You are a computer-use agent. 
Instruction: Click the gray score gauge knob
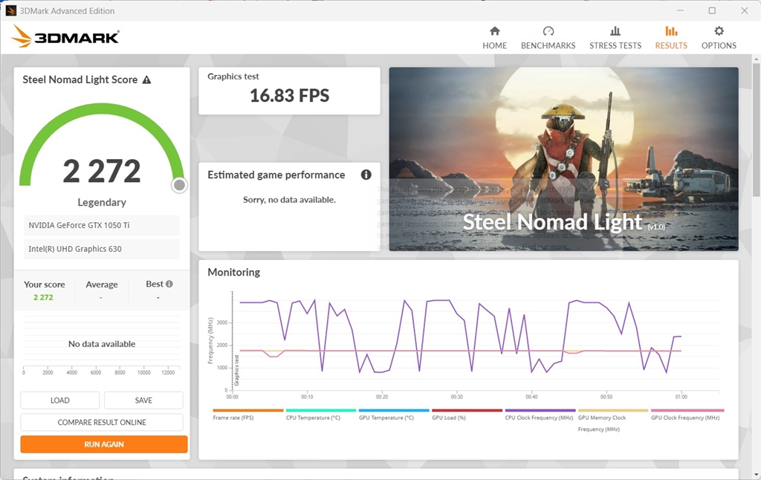point(179,185)
